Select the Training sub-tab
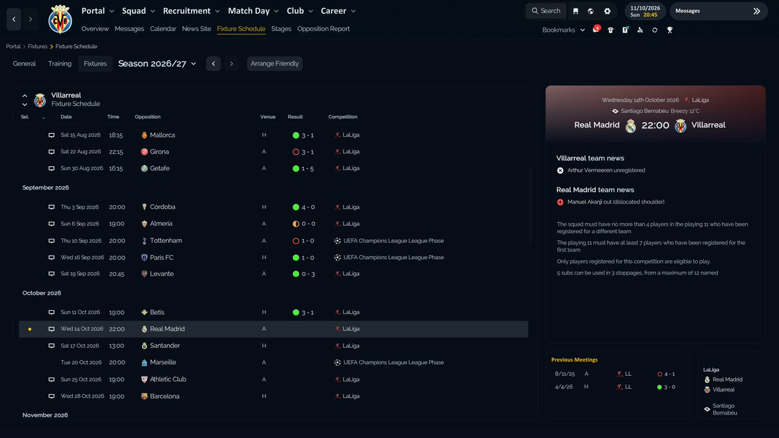This screenshot has width=779, height=438. coord(60,64)
